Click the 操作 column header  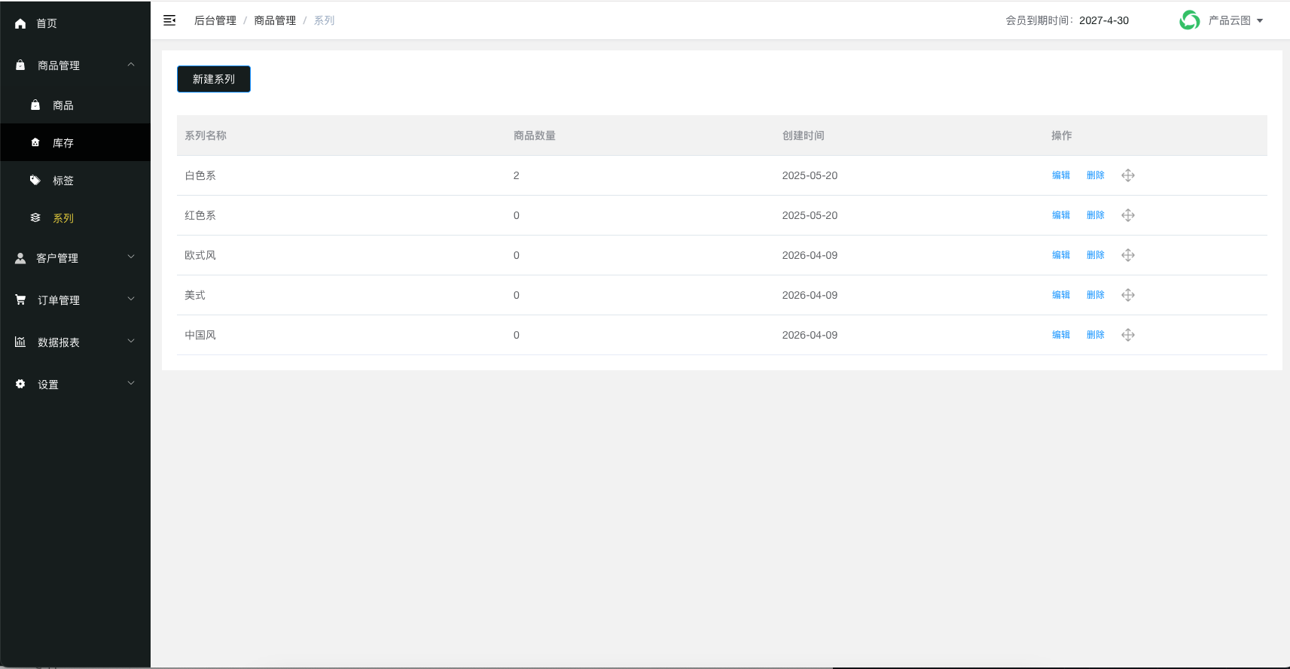pos(1062,135)
